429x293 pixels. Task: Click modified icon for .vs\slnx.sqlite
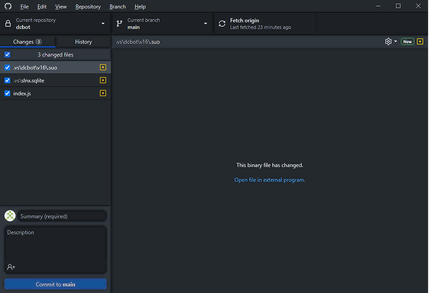pyautogui.click(x=103, y=80)
